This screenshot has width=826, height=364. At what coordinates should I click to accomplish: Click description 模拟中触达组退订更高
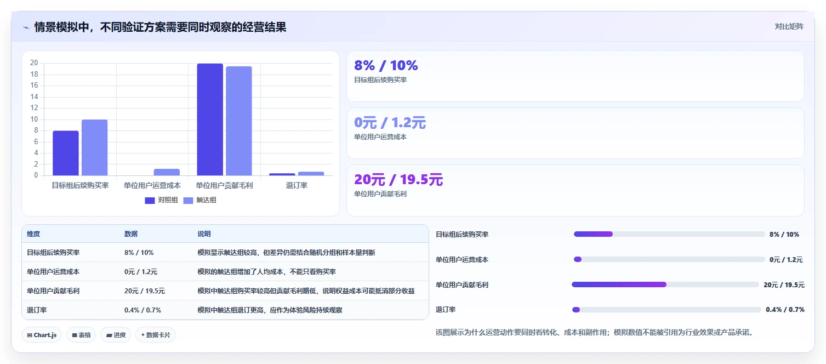coord(270,310)
